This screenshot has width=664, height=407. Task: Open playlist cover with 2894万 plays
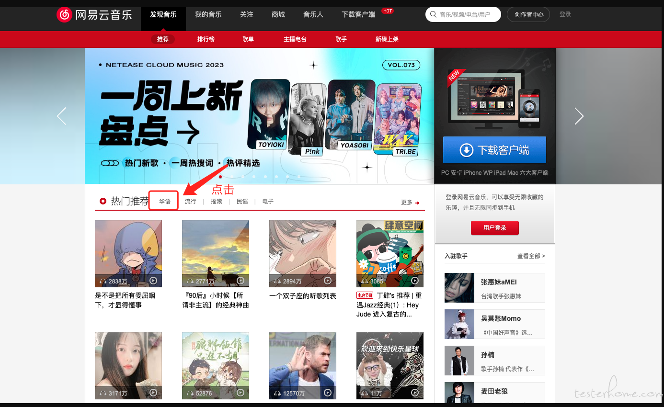pyautogui.click(x=303, y=254)
